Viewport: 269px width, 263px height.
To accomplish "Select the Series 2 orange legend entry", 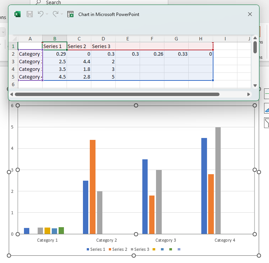I will click(118, 249).
